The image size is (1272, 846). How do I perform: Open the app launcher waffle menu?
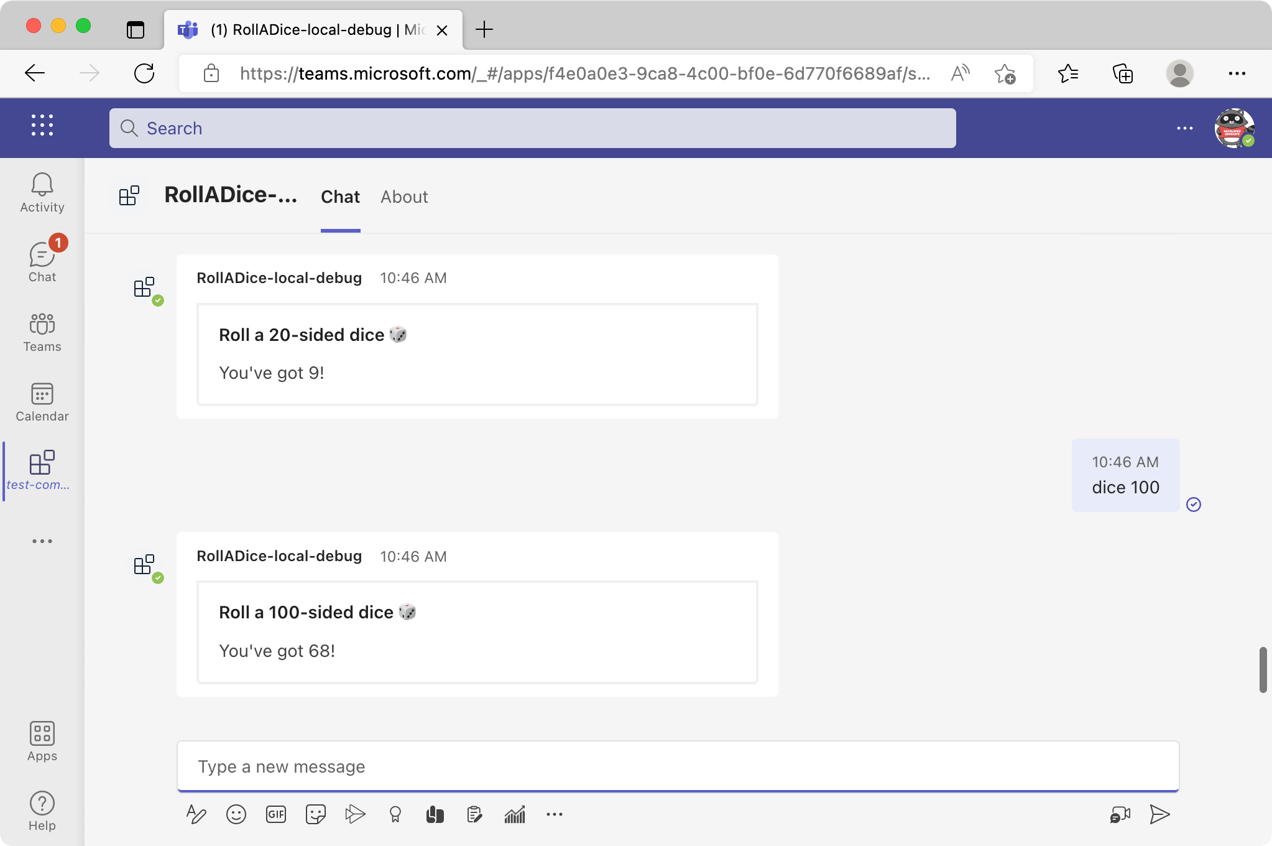pos(41,125)
